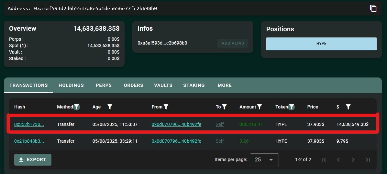Click the price 37.903$ in the 0x352b1730 row

(316, 124)
